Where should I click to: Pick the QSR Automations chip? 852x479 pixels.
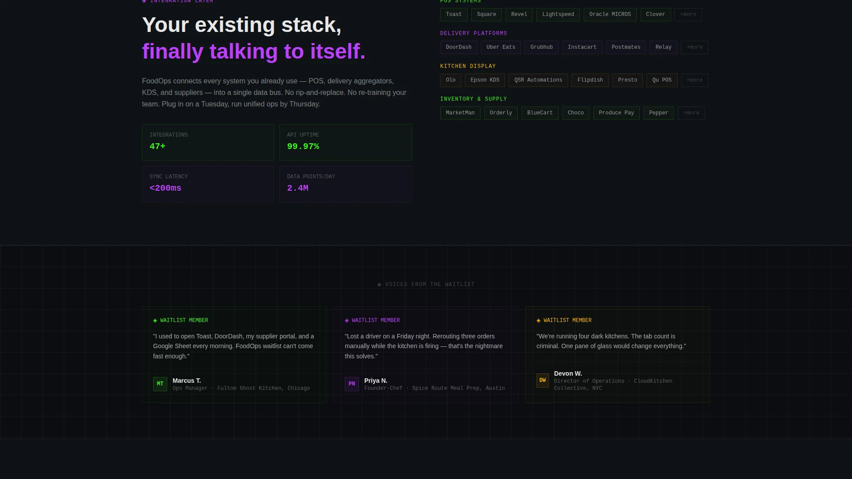pos(538,80)
